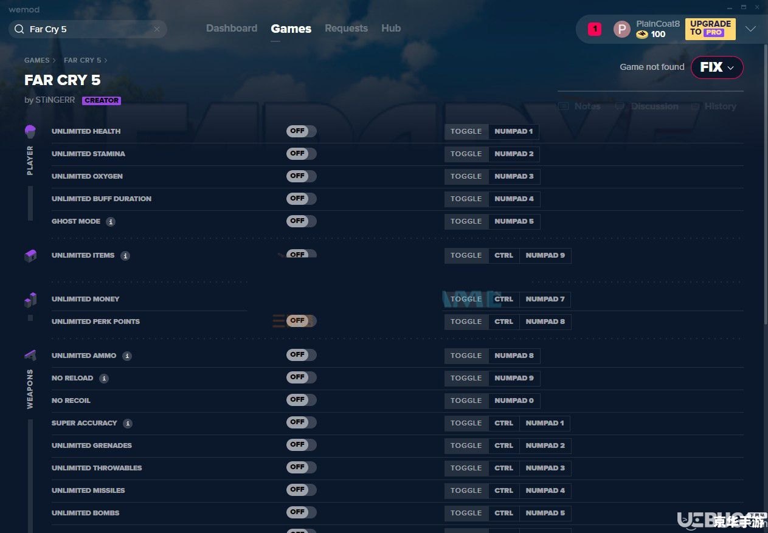Viewport: 768px width, 533px height.
Task: Show info for Unlimited Ammo
Action: pos(127,356)
